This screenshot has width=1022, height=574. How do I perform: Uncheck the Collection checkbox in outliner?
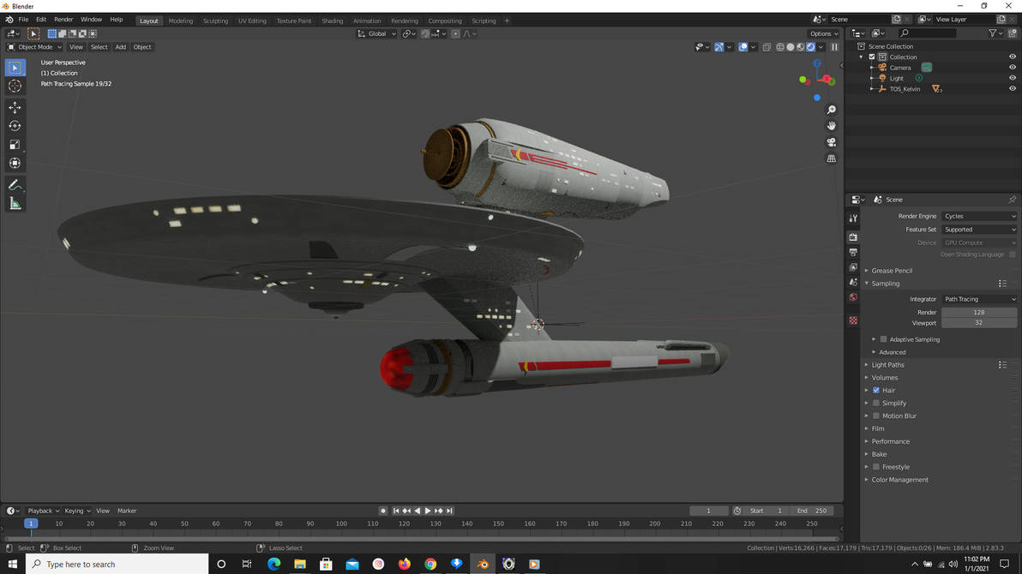click(x=872, y=57)
